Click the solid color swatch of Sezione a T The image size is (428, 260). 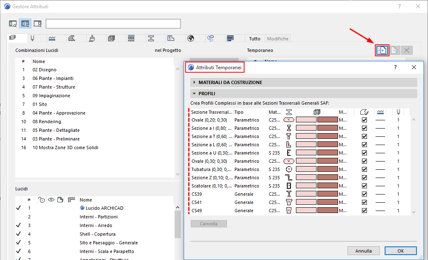(x=328, y=136)
